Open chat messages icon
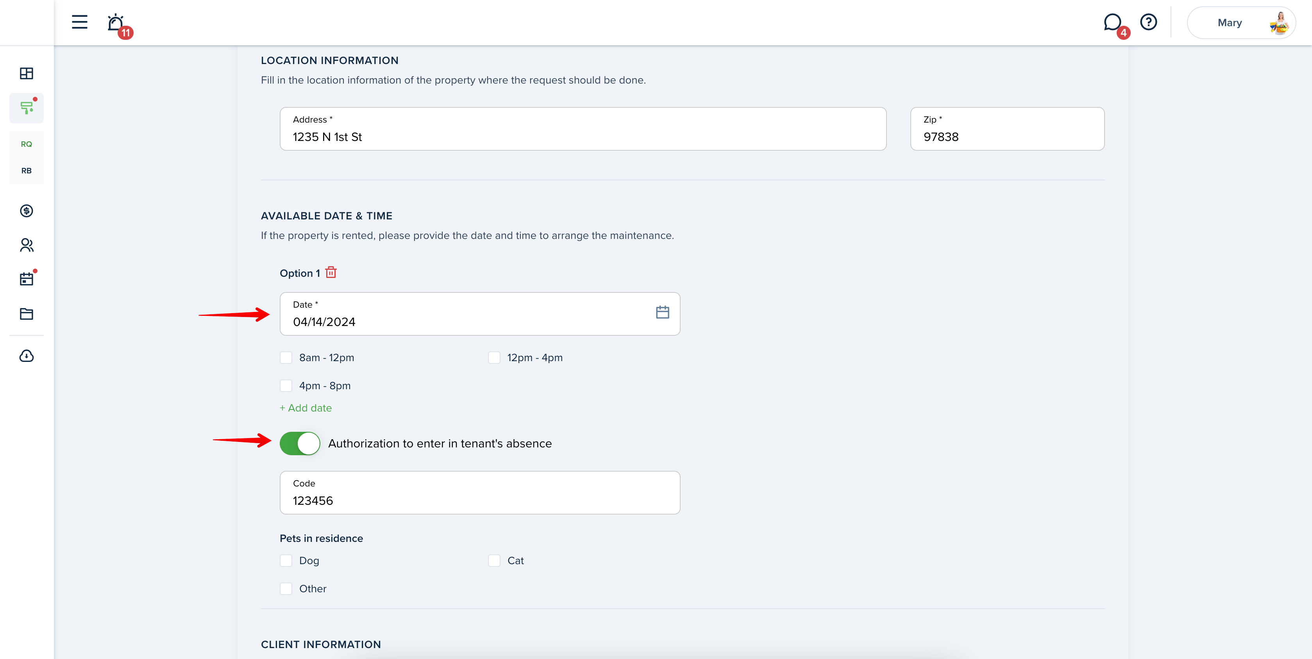This screenshot has width=1312, height=659. point(1112,22)
